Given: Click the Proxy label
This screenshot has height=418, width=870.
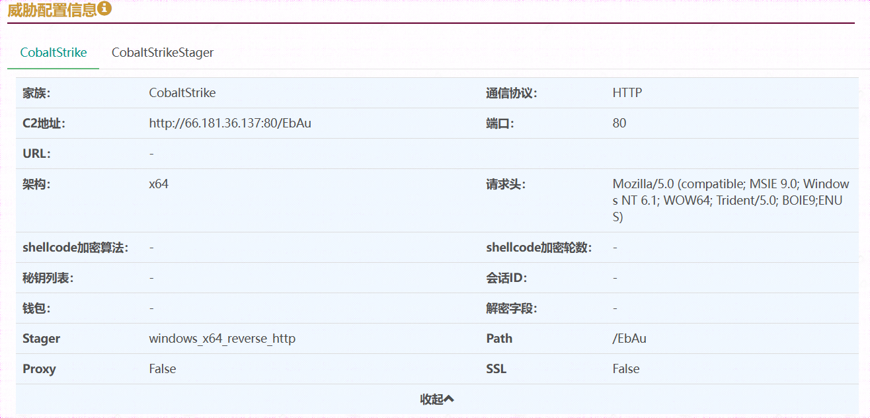Looking at the screenshot, I should tap(39, 369).
